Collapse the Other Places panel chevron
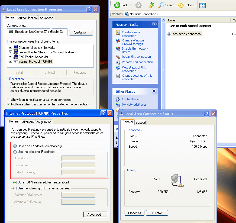Viewport: 236px width, 223px height. (154, 91)
